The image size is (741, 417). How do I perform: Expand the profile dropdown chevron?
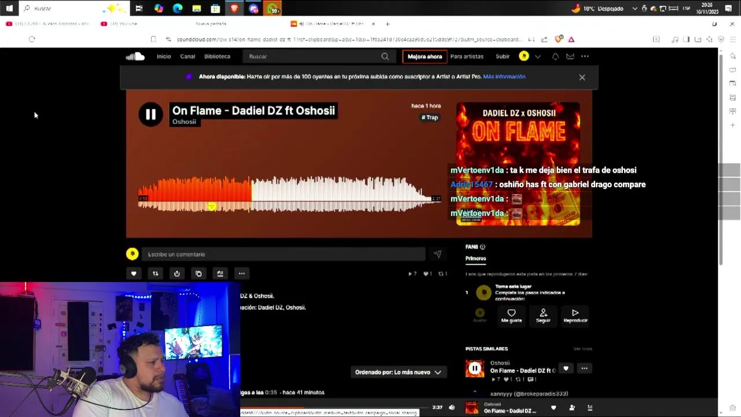(x=538, y=57)
